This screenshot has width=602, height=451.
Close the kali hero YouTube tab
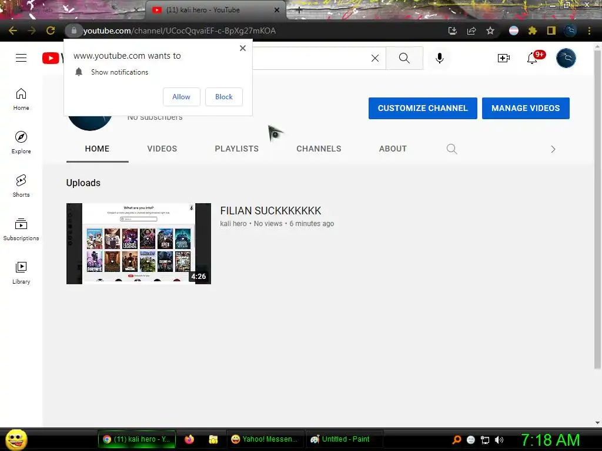point(277,10)
